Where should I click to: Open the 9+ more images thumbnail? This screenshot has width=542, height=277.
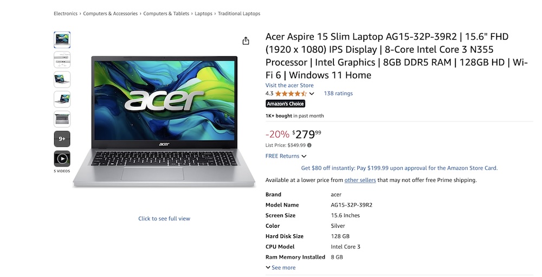pos(62,139)
